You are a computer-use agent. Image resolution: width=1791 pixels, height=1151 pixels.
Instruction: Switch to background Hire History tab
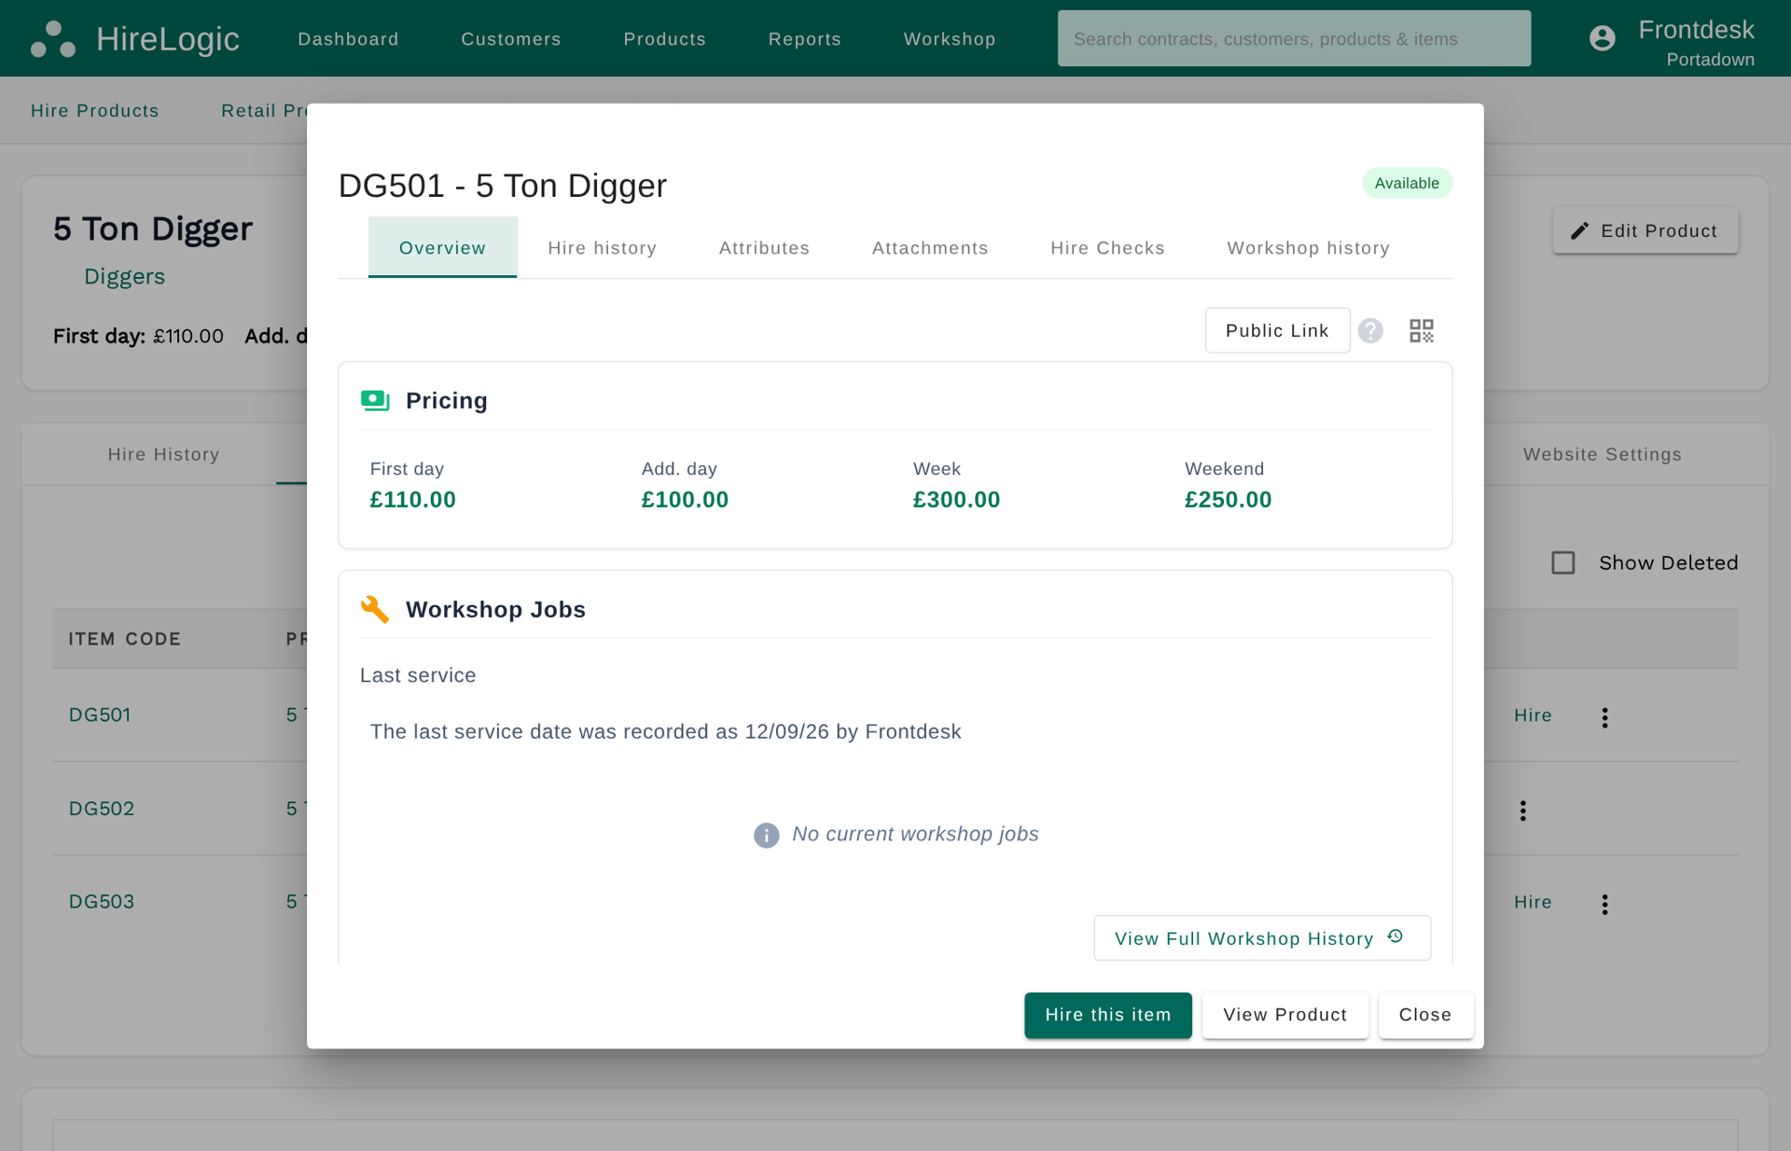point(163,454)
